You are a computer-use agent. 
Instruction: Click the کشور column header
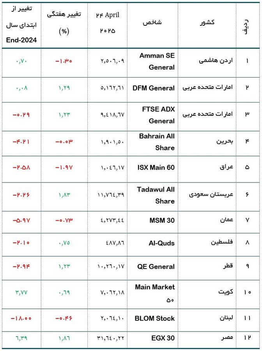click(207, 22)
